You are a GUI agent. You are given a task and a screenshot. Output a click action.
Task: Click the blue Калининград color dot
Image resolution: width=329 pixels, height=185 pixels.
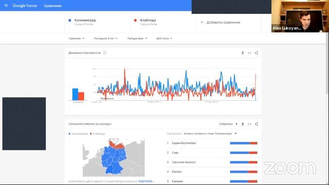(70, 21)
